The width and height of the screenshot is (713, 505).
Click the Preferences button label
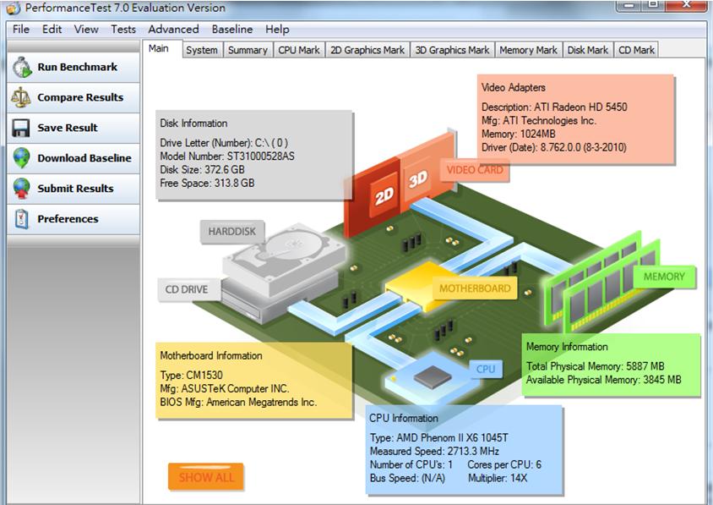pyautogui.click(x=68, y=219)
